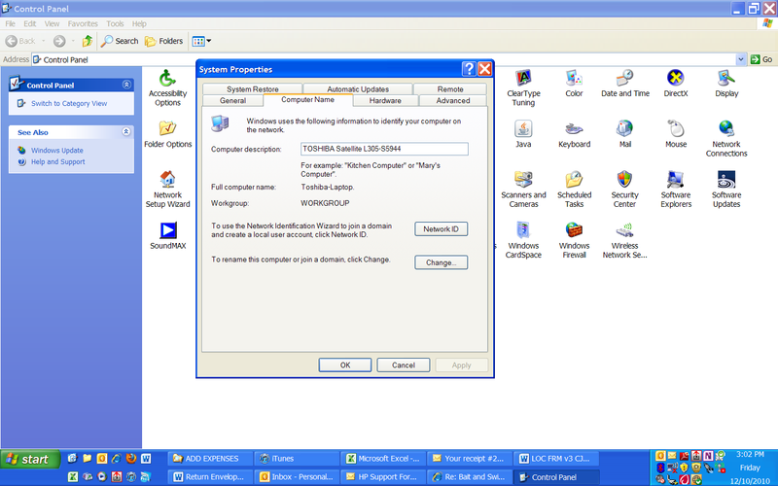Viewport: 778px width, 486px height.
Task: Open the SoundMAX control panel icon
Action: 167,230
